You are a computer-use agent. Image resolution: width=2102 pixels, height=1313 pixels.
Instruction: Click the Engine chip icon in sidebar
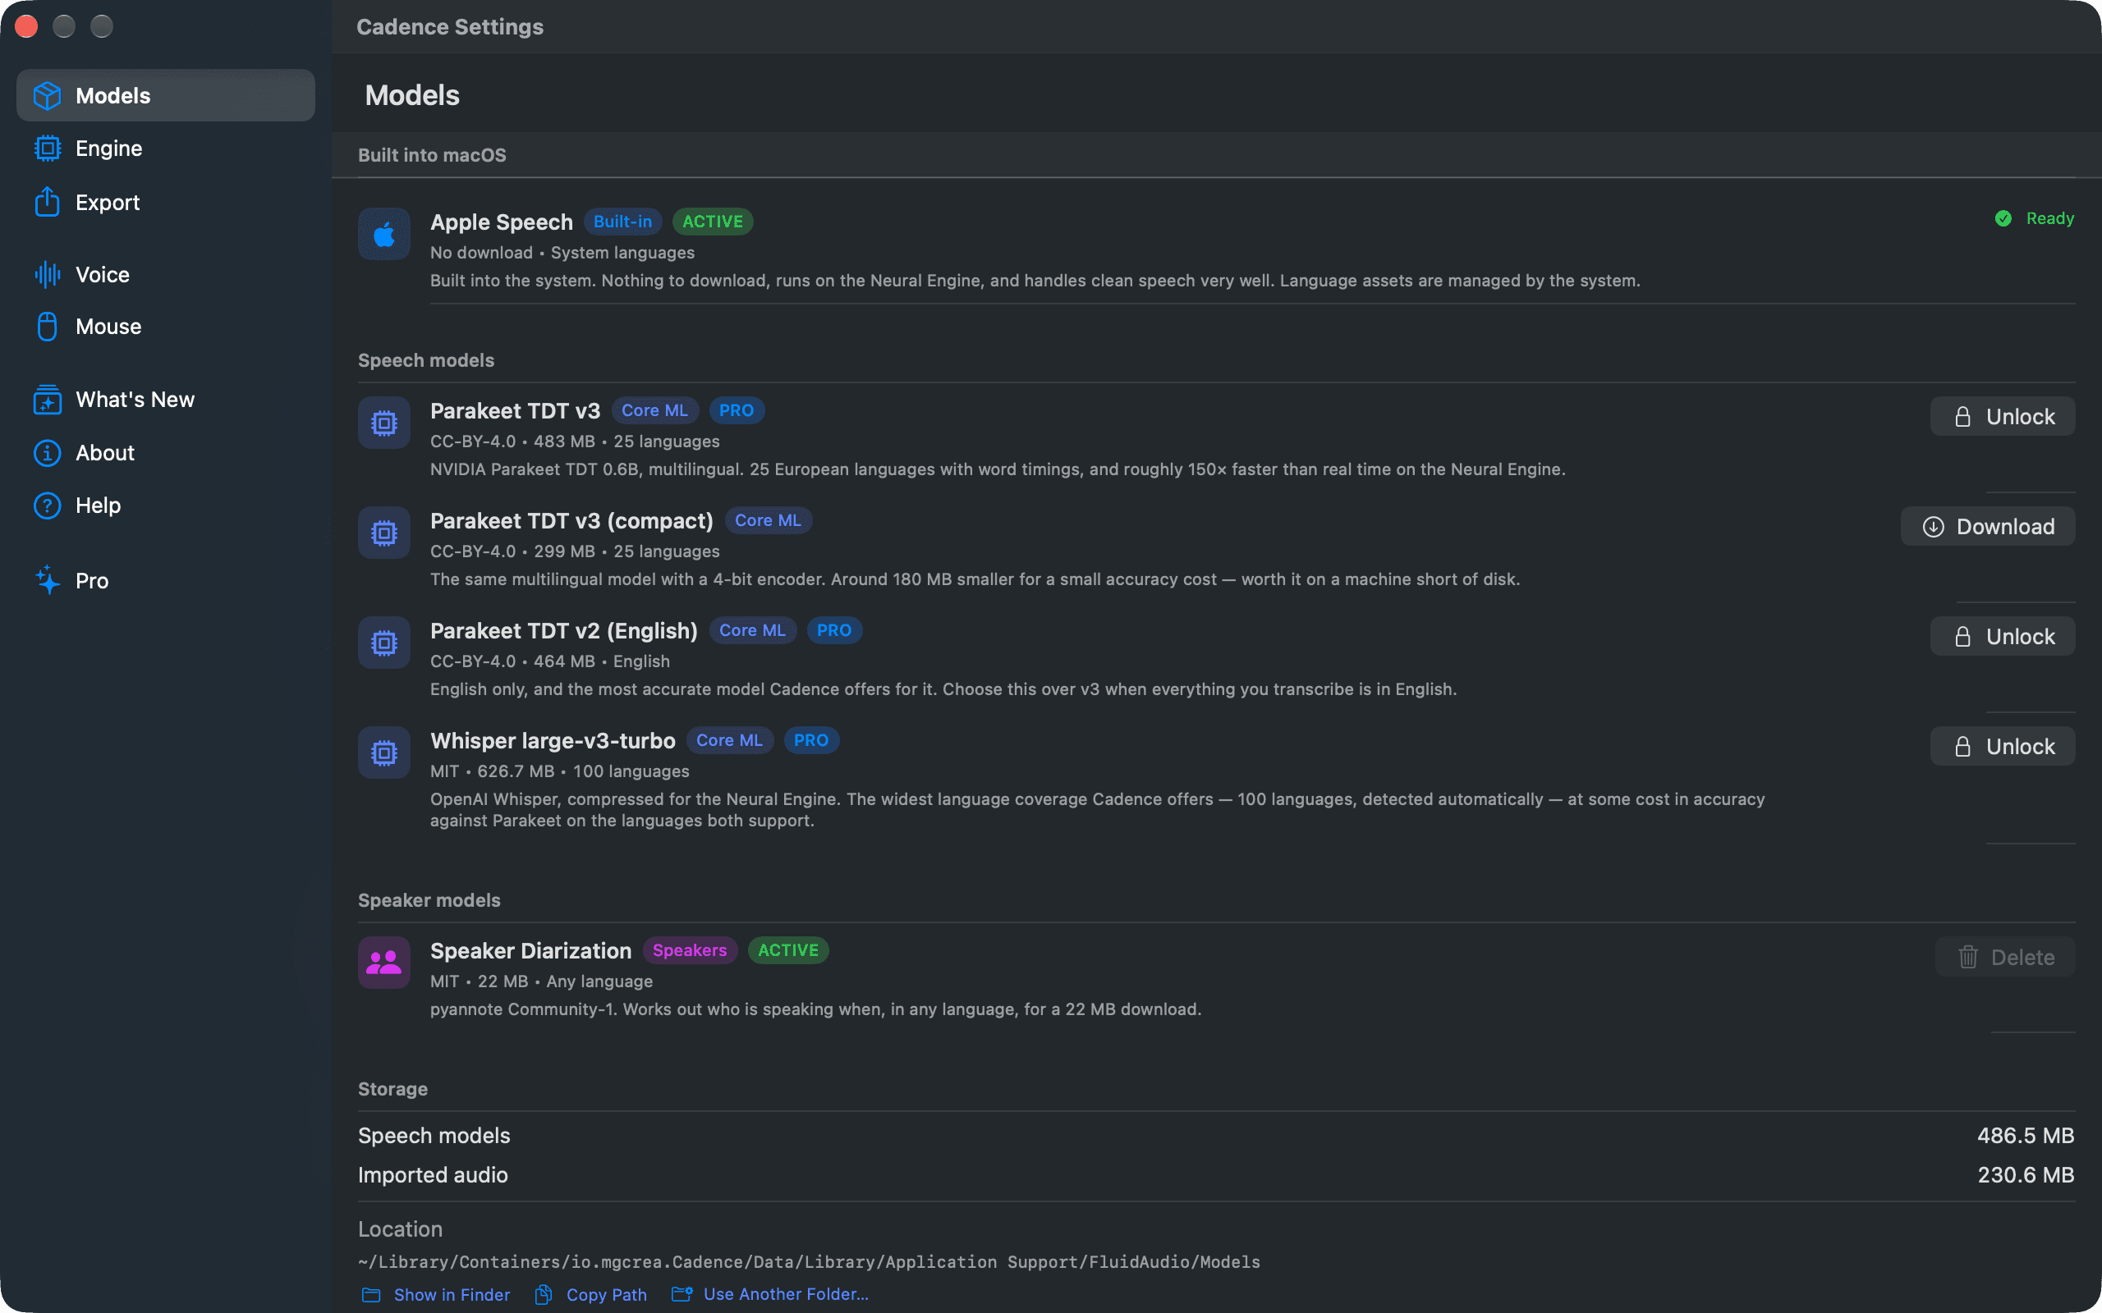(47, 149)
